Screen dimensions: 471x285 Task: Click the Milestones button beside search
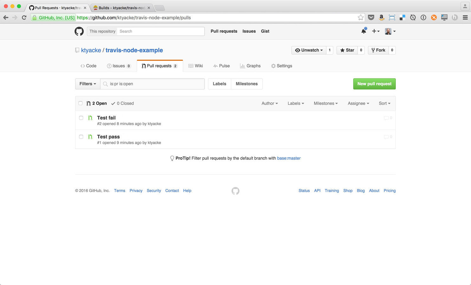(x=247, y=84)
